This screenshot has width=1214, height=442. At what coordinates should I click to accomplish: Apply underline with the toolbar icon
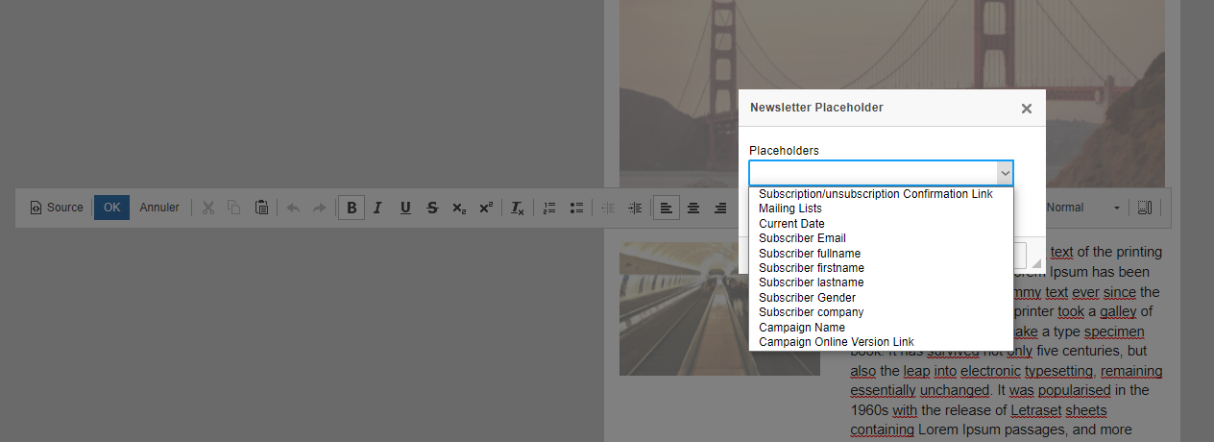(x=404, y=208)
